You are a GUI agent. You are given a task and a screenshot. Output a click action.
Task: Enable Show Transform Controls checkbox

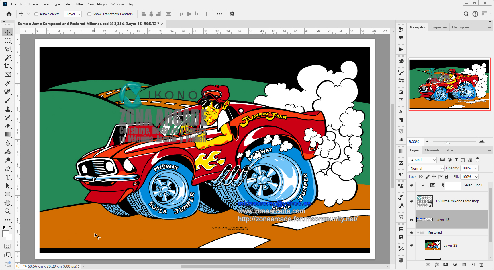coord(89,14)
